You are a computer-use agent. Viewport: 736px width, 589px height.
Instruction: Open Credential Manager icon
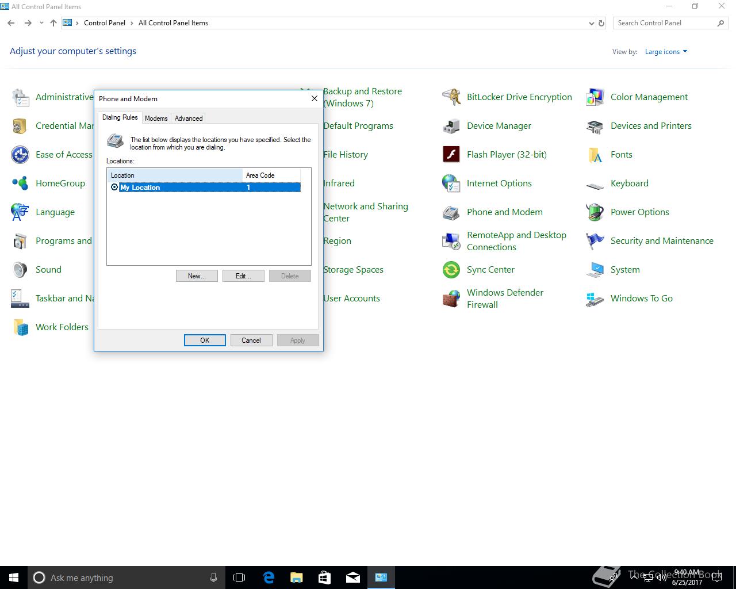point(21,126)
